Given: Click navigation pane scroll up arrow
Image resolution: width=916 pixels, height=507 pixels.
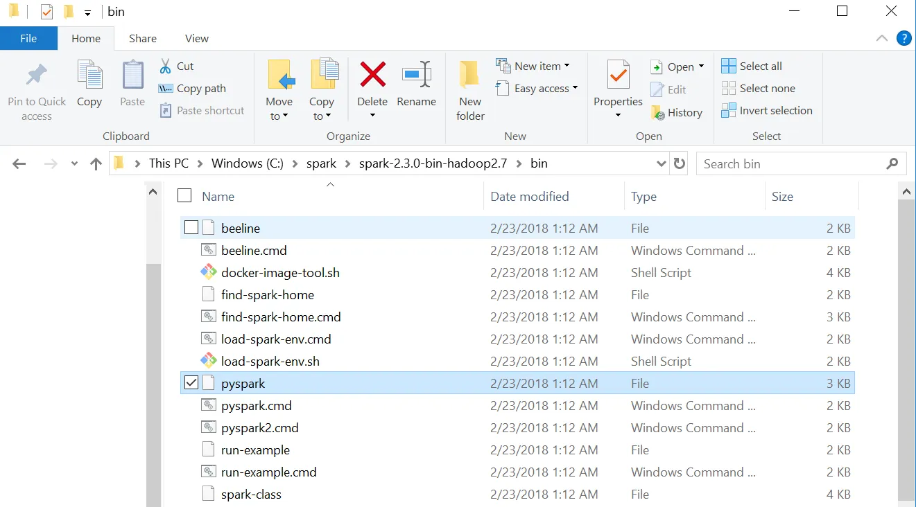Looking at the screenshot, I should (153, 191).
